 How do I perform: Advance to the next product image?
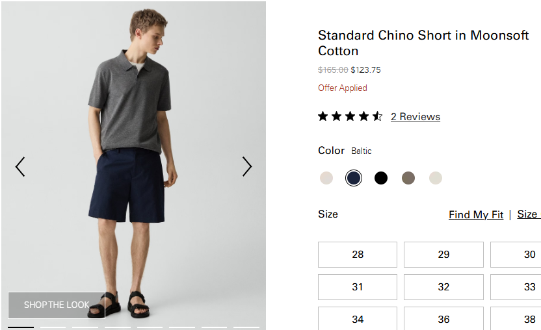coord(247,167)
